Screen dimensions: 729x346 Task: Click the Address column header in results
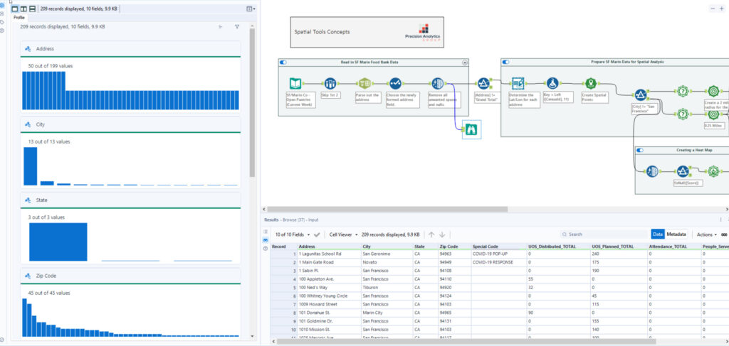pos(308,246)
